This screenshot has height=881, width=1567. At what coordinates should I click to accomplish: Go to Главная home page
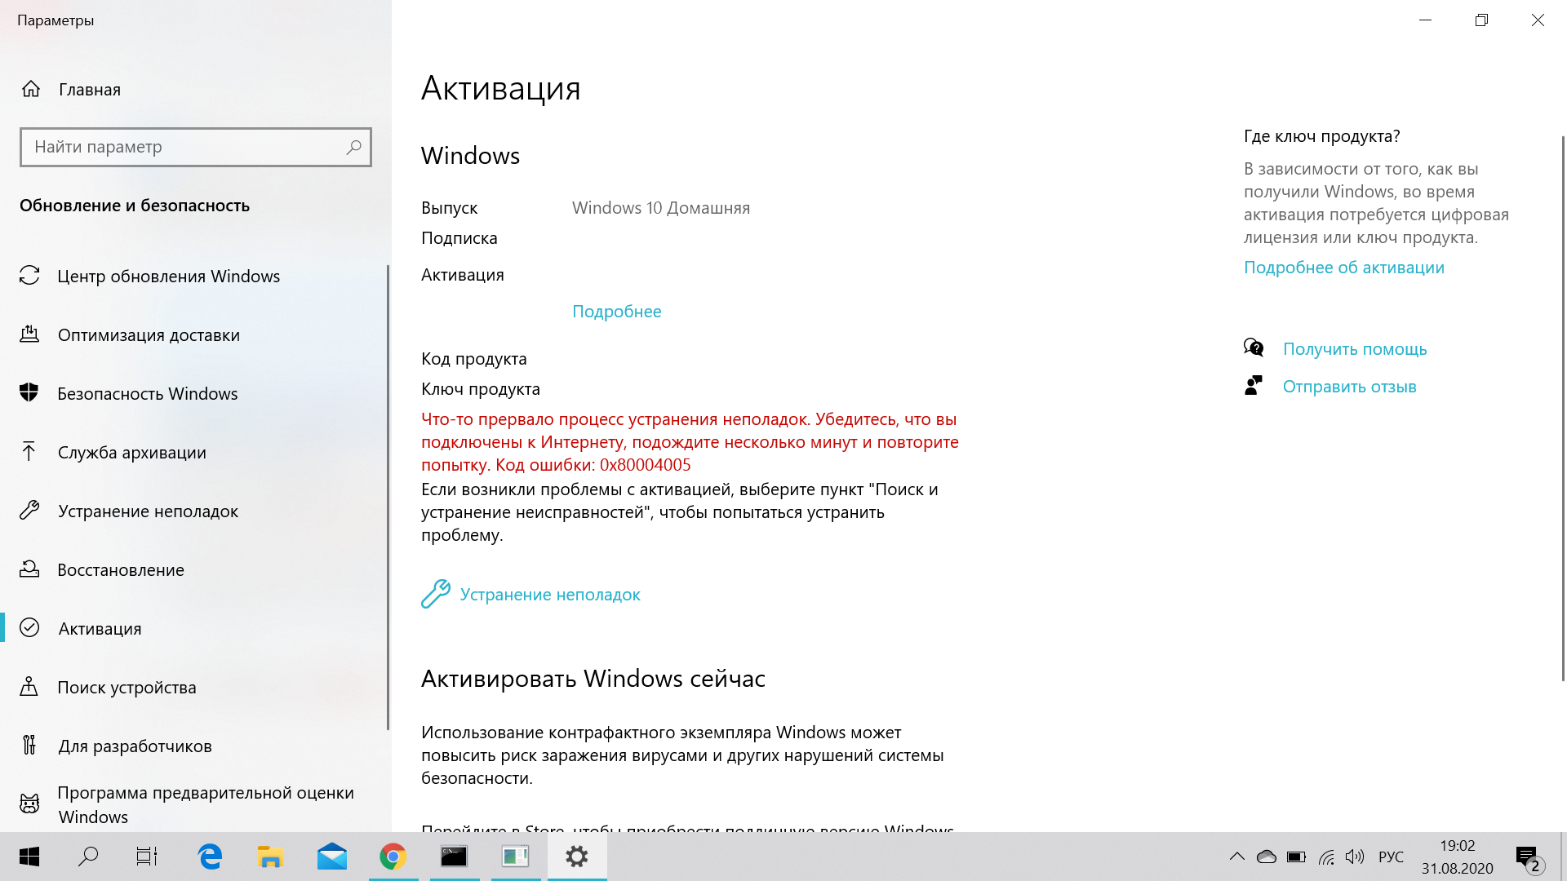click(90, 90)
